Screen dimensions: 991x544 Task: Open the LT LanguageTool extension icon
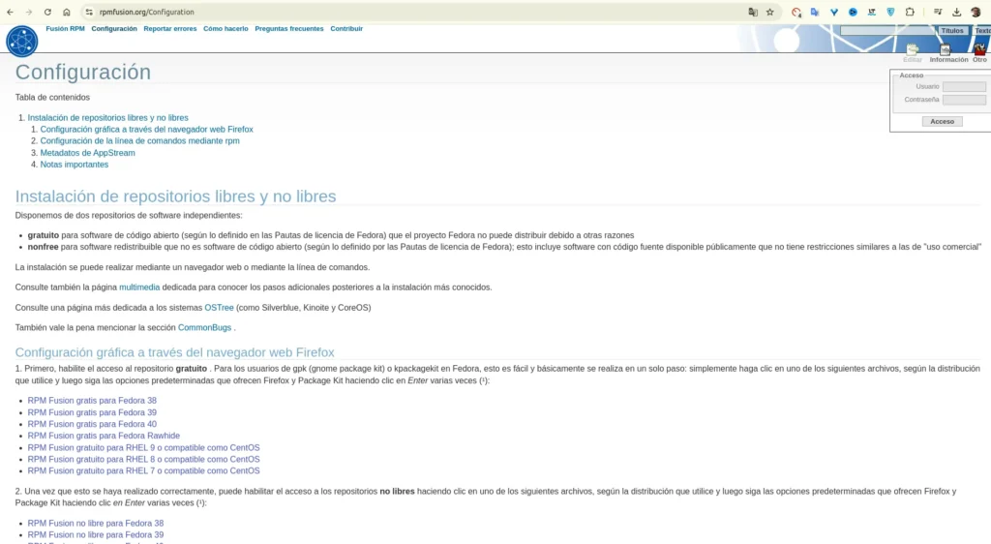point(872,12)
